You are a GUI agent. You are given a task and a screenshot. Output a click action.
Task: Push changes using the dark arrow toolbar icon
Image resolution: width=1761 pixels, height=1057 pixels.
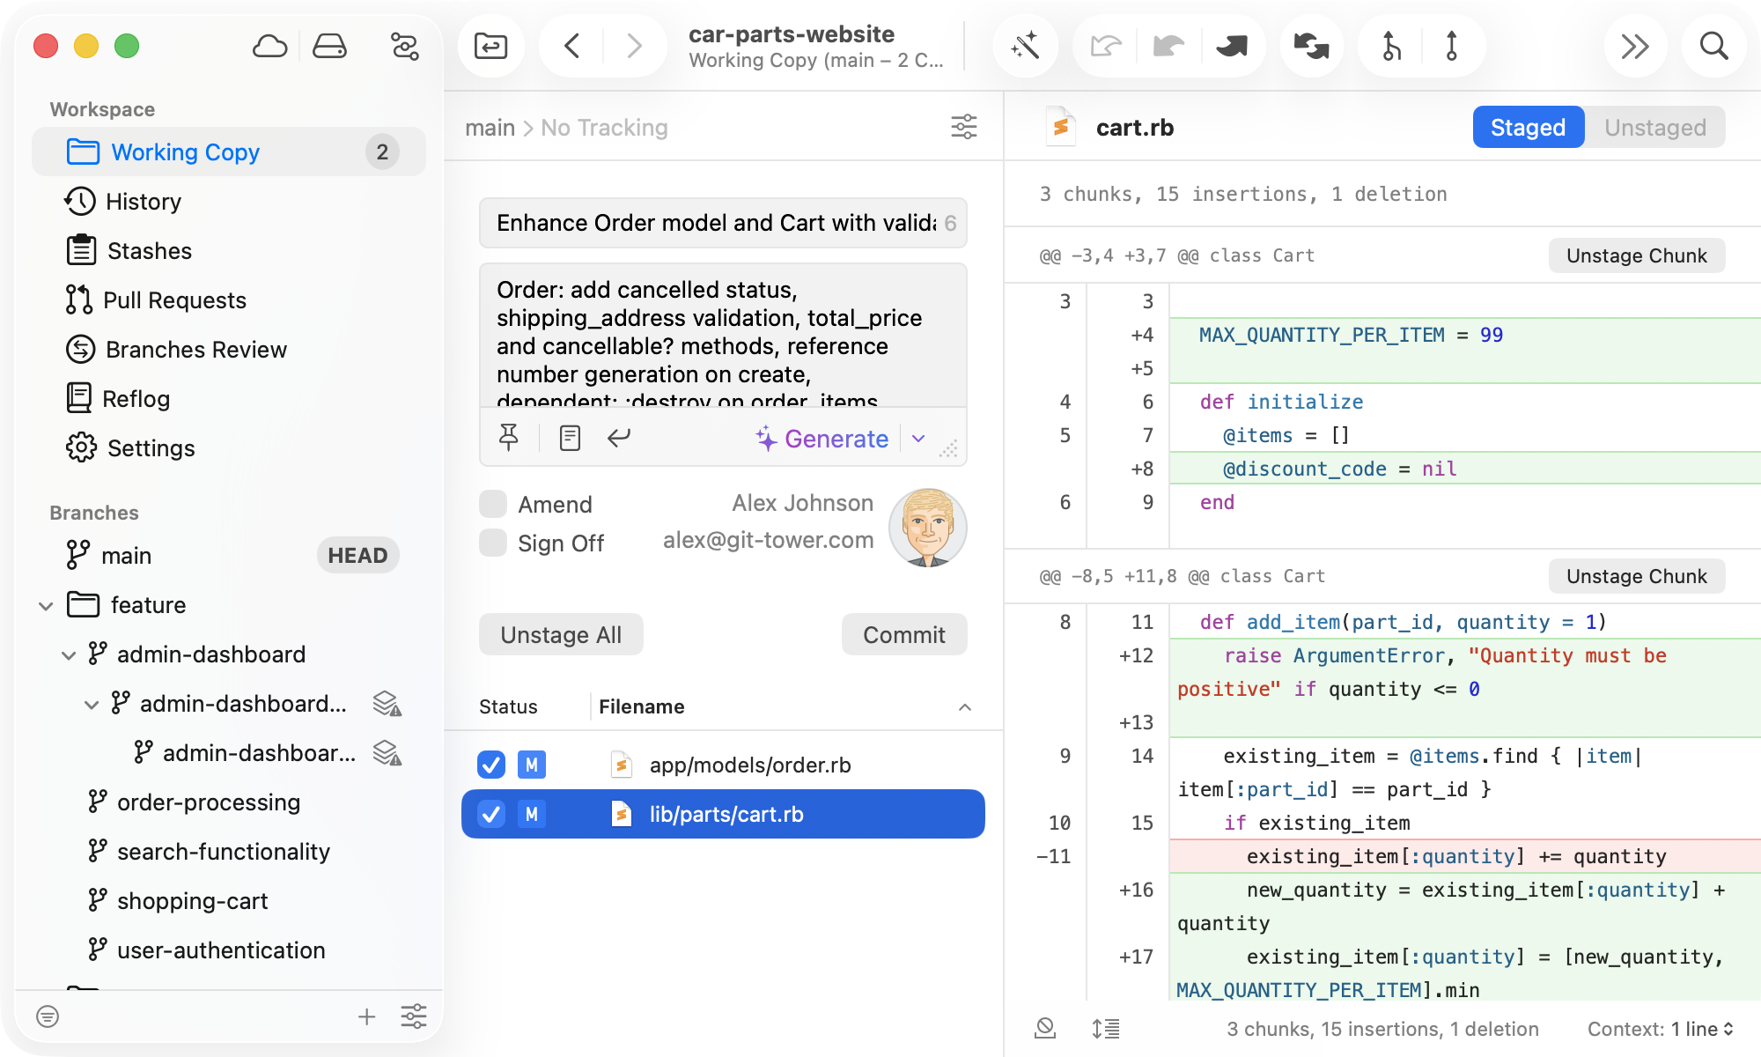pyautogui.click(x=1234, y=46)
